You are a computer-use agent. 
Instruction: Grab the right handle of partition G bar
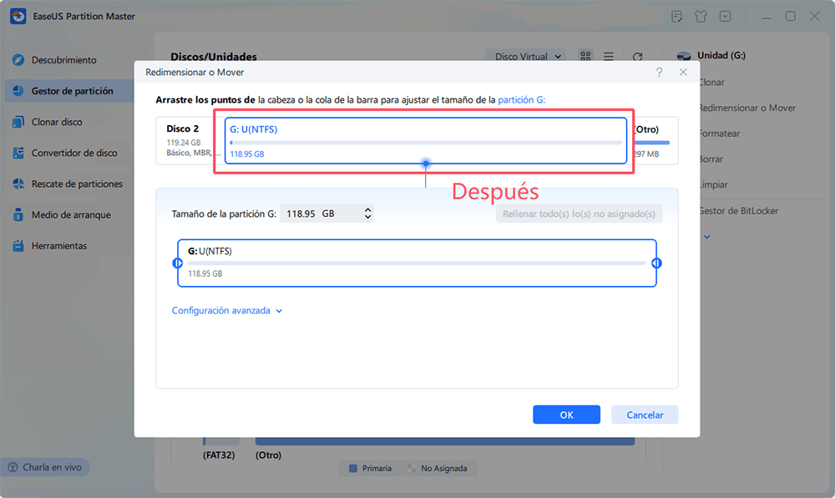pyautogui.click(x=656, y=263)
